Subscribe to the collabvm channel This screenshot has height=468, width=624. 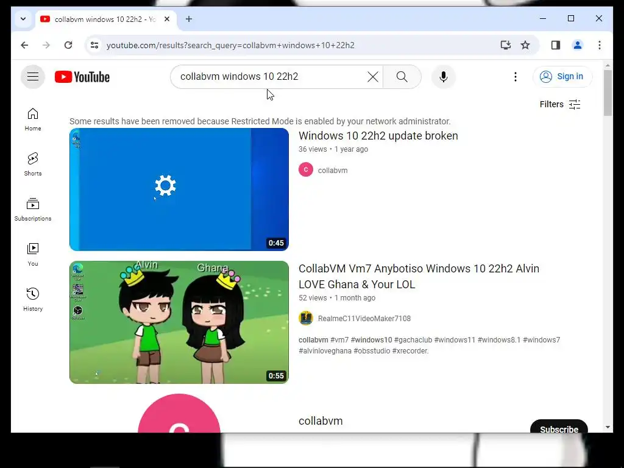[559, 426]
